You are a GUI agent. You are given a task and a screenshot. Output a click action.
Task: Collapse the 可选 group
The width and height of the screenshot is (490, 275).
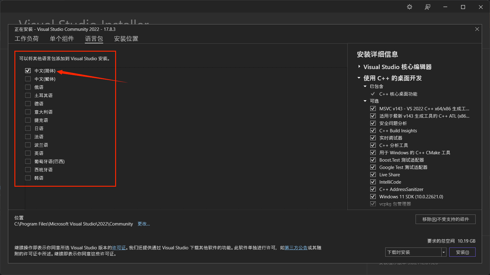(365, 101)
